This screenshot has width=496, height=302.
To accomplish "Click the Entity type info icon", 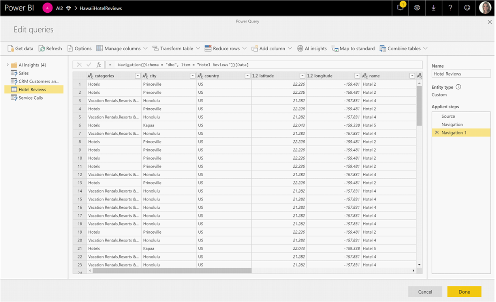I will tap(458, 87).
